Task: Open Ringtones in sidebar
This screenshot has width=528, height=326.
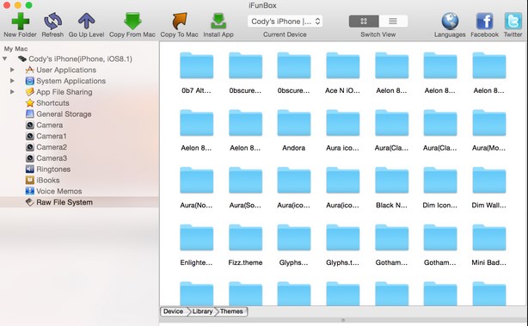Action: [53, 169]
